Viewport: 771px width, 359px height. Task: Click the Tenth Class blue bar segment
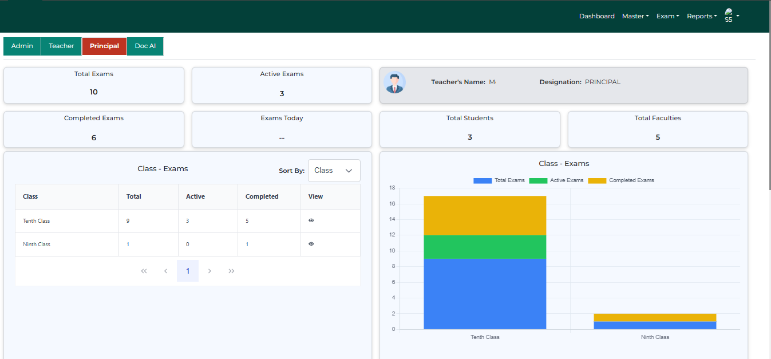(485, 294)
